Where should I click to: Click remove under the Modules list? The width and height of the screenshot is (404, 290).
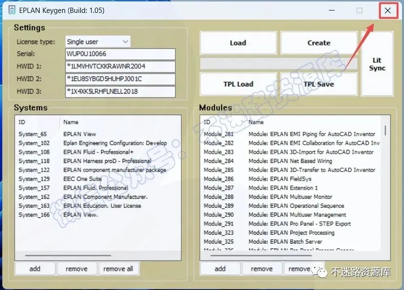[x=262, y=269]
